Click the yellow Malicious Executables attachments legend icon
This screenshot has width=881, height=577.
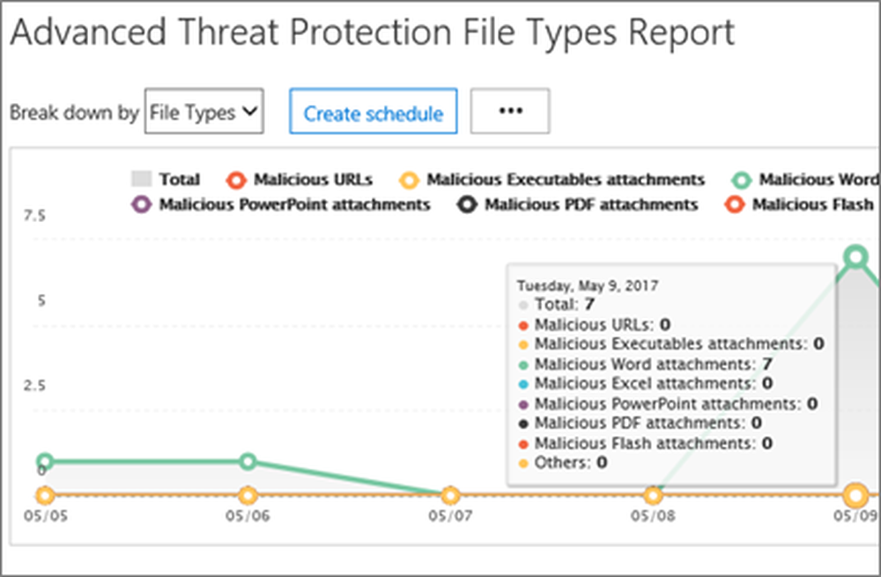pos(409,180)
